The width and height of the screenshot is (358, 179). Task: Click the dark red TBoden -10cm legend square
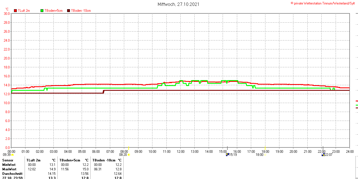coord(69,11)
